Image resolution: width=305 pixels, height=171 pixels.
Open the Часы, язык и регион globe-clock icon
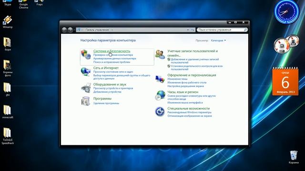pos(160,95)
